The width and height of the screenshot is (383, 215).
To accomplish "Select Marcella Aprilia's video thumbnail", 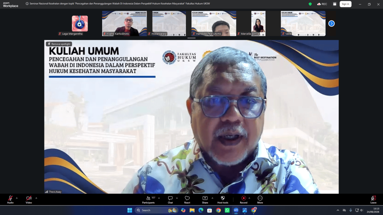I will pos(258,24).
